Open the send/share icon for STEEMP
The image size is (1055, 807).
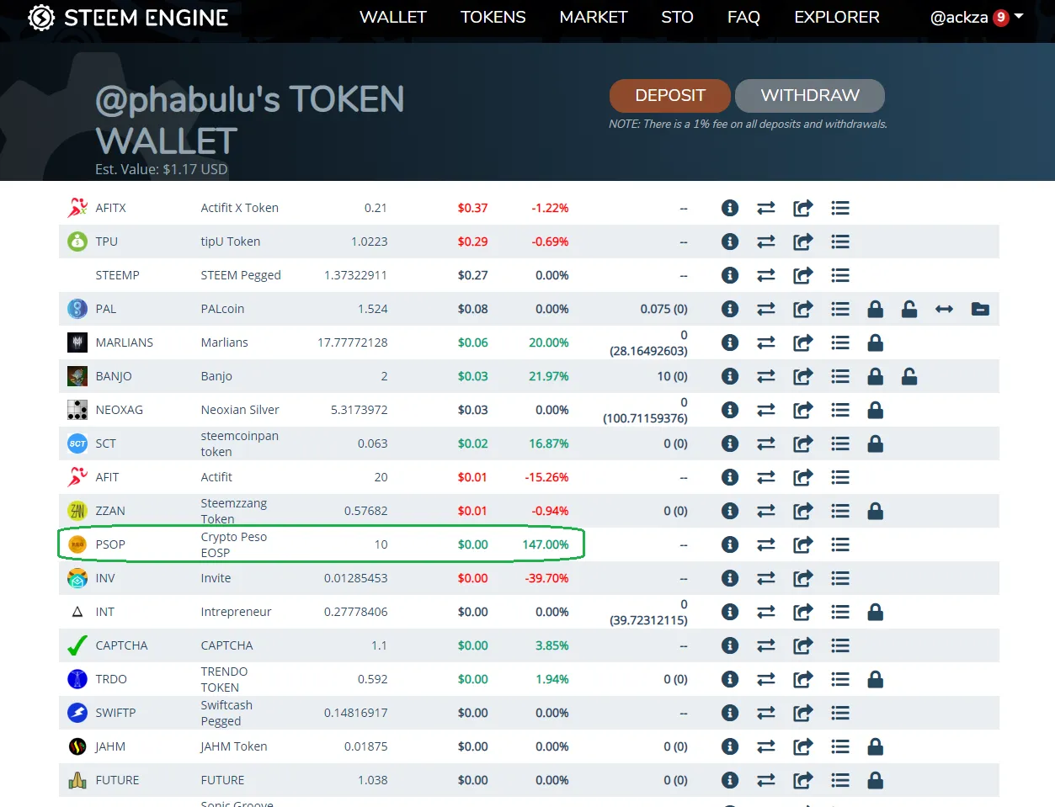(x=803, y=275)
